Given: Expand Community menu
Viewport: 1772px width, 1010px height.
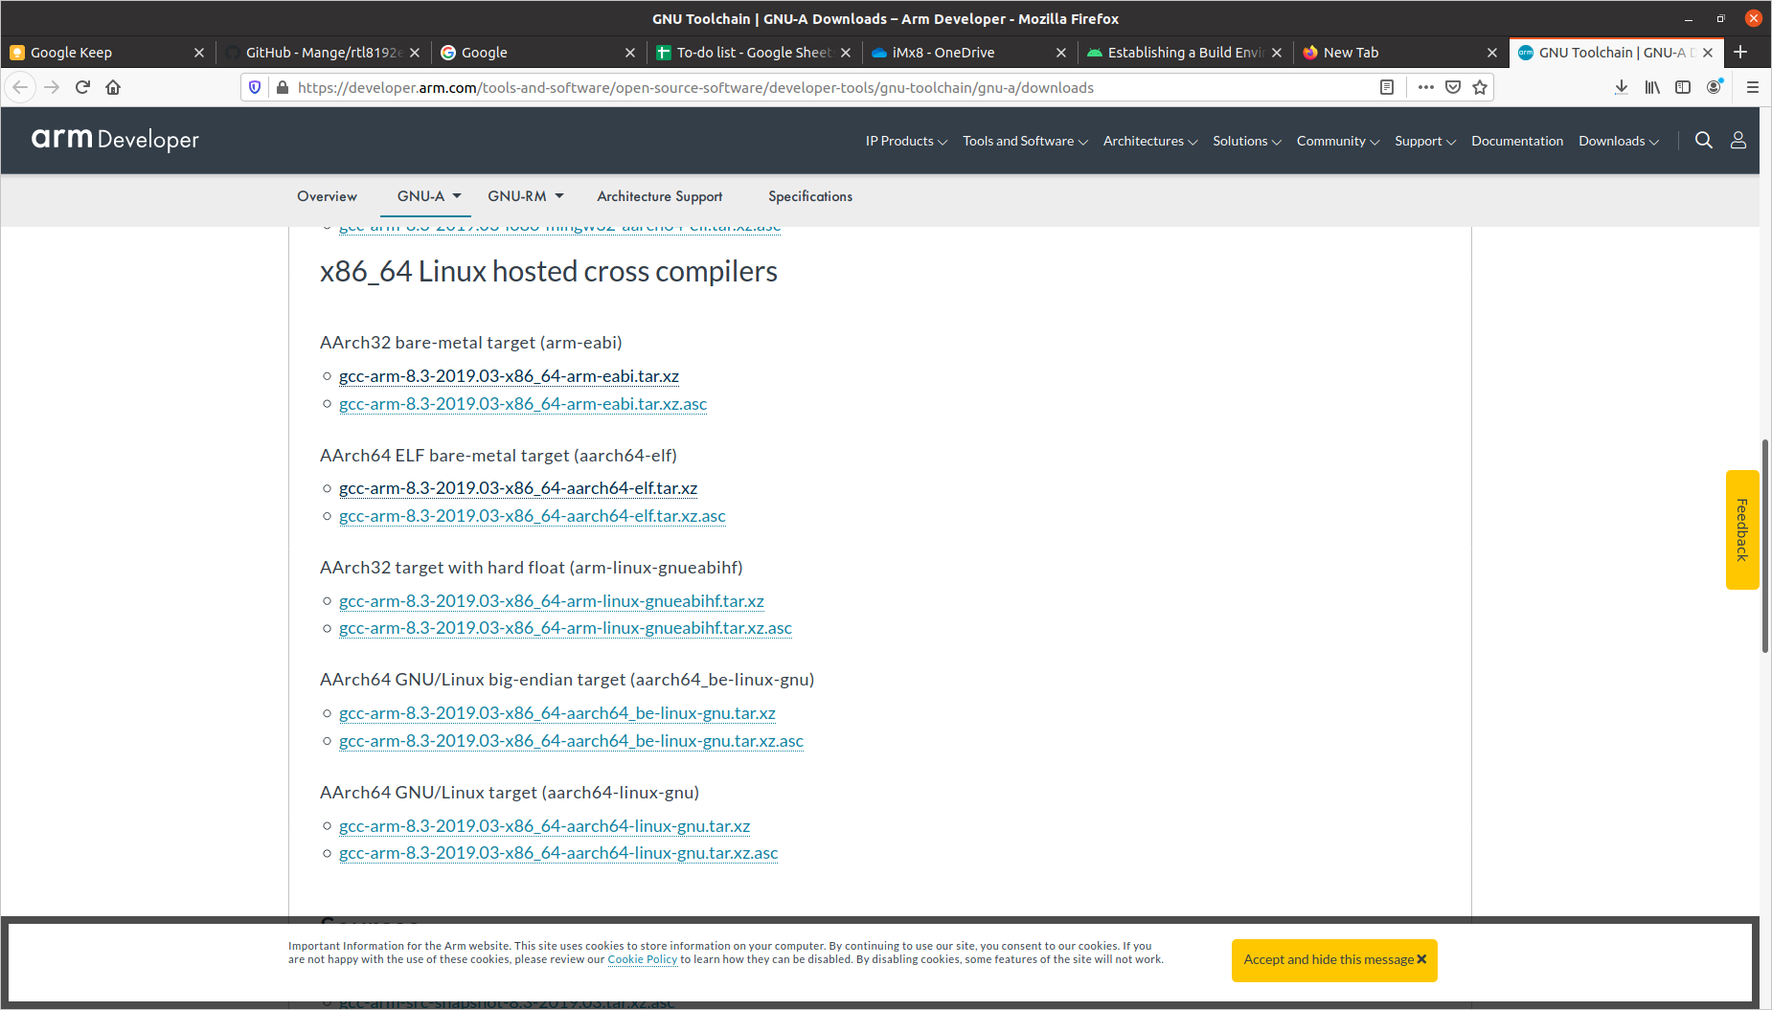Looking at the screenshot, I should pyautogui.click(x=1338, y=141).
